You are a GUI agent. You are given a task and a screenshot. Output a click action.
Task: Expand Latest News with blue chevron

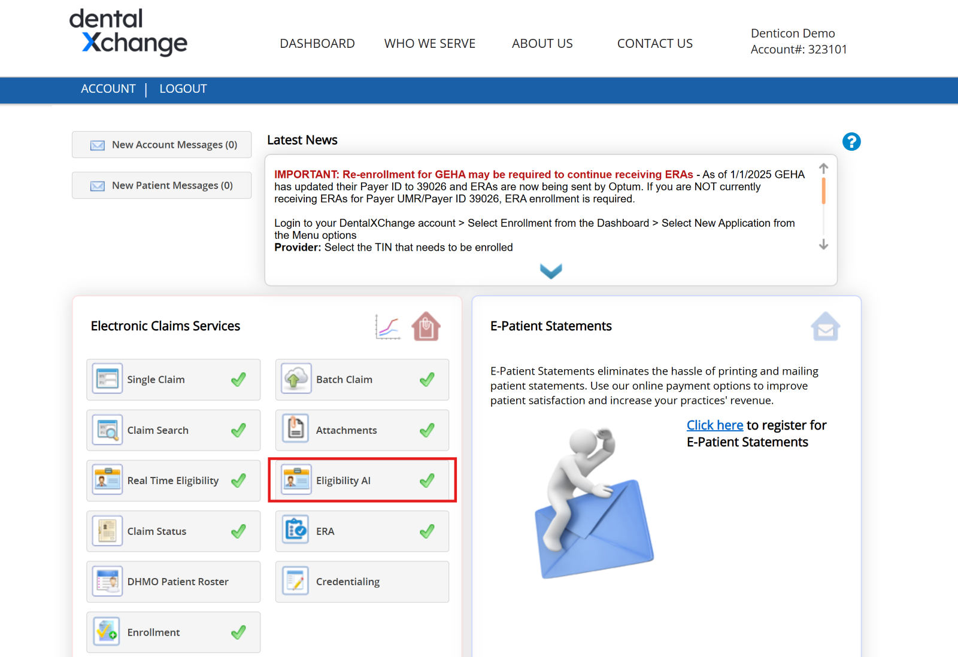coord(551,271)
